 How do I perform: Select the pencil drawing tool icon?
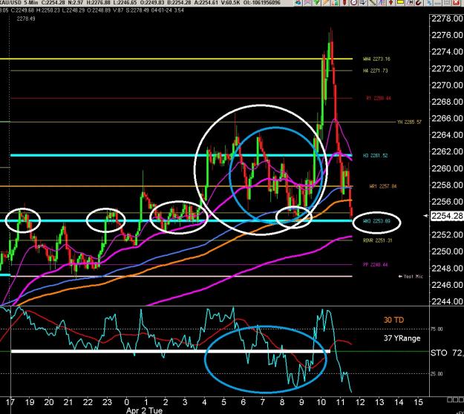326,3
